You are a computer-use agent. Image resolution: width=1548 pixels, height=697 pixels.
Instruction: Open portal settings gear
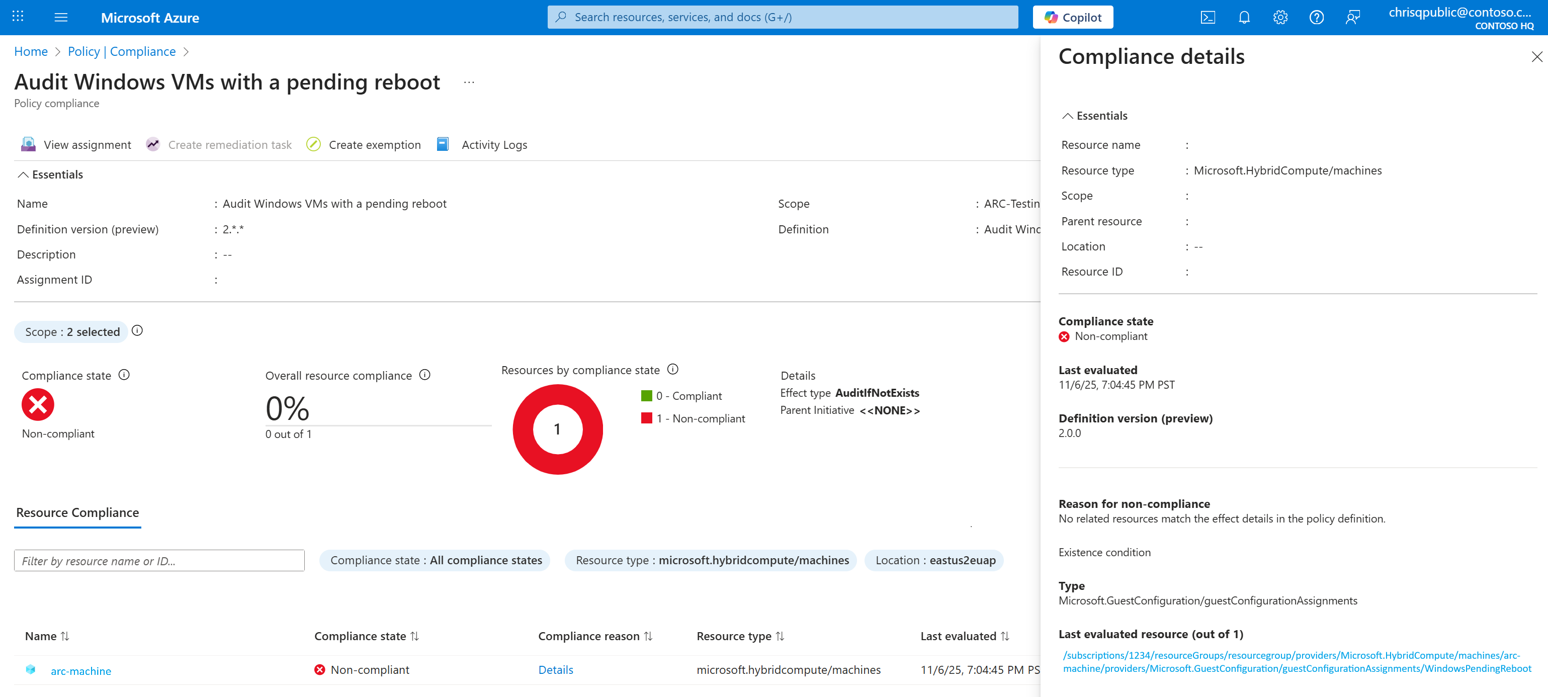[x=1280, y=18]
